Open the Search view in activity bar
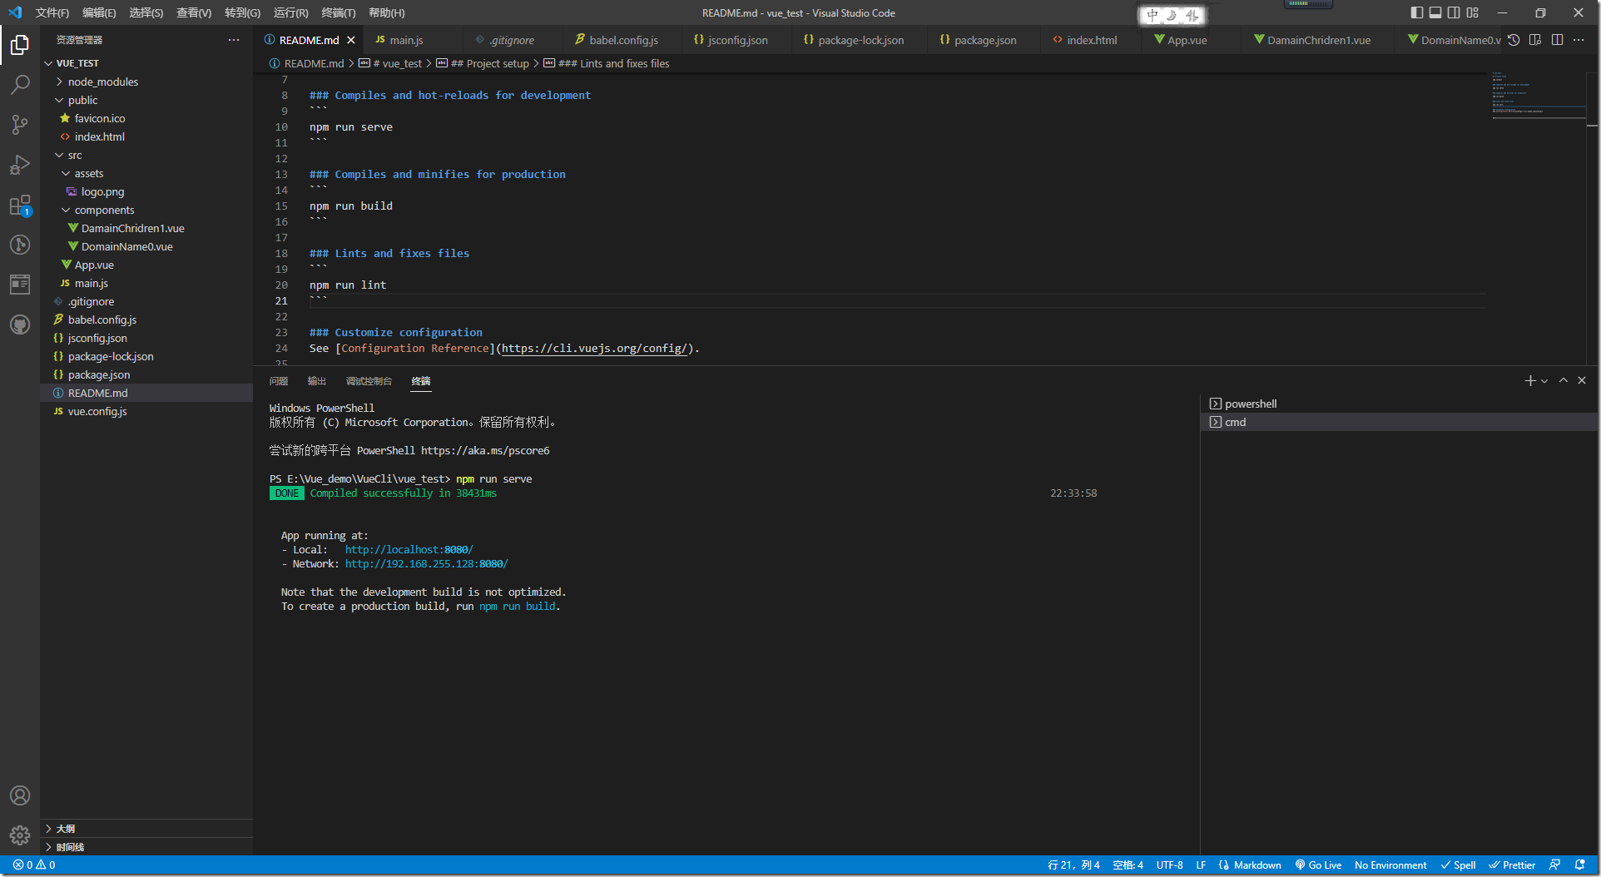Viewport: 1601px width, 877px height. [x=20, y=84]
